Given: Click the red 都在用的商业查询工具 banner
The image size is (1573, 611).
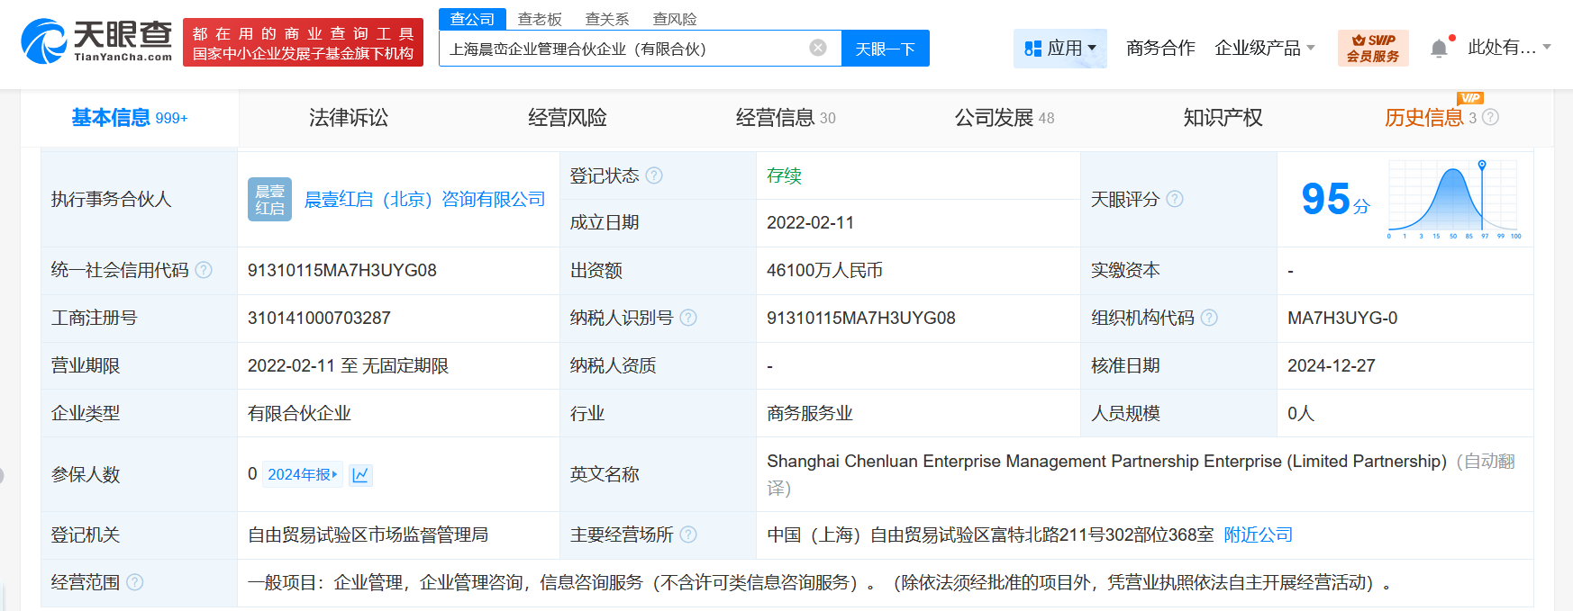Looking at the screenshot, I should [303, 42].
